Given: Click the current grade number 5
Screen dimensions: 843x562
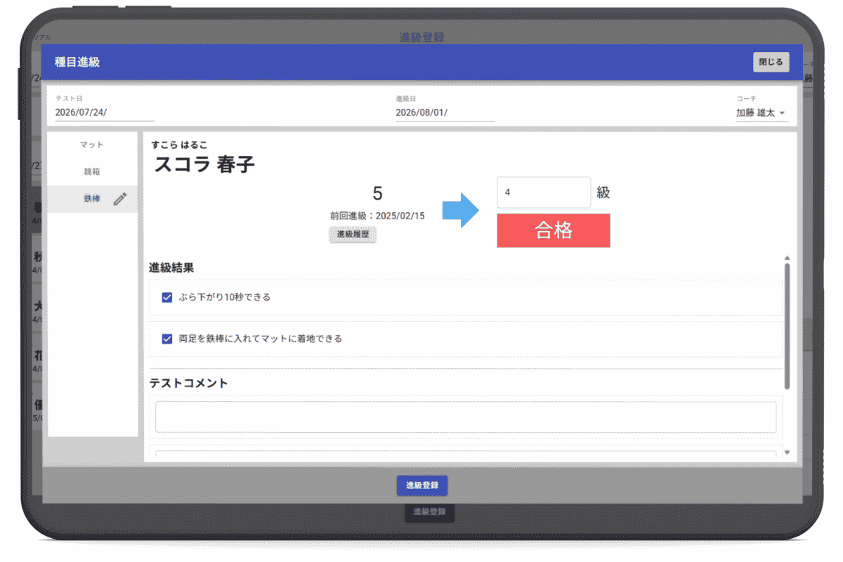Looking at the screenshot, I should [377, 194].
